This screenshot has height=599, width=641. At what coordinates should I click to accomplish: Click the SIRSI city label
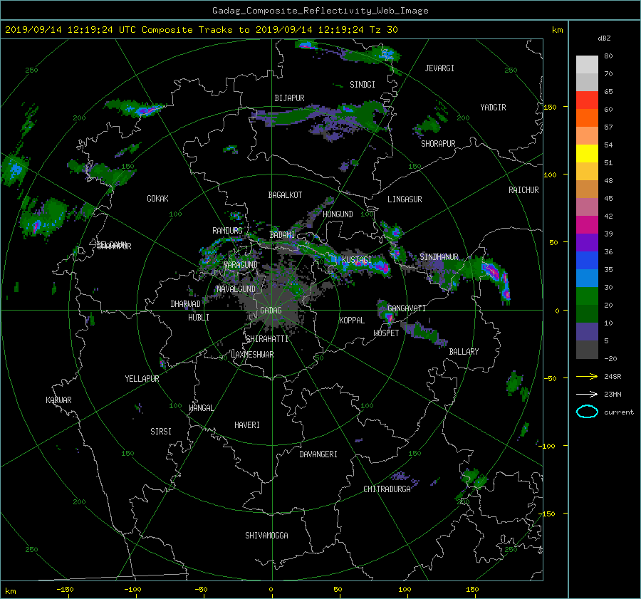pos(161,432)
